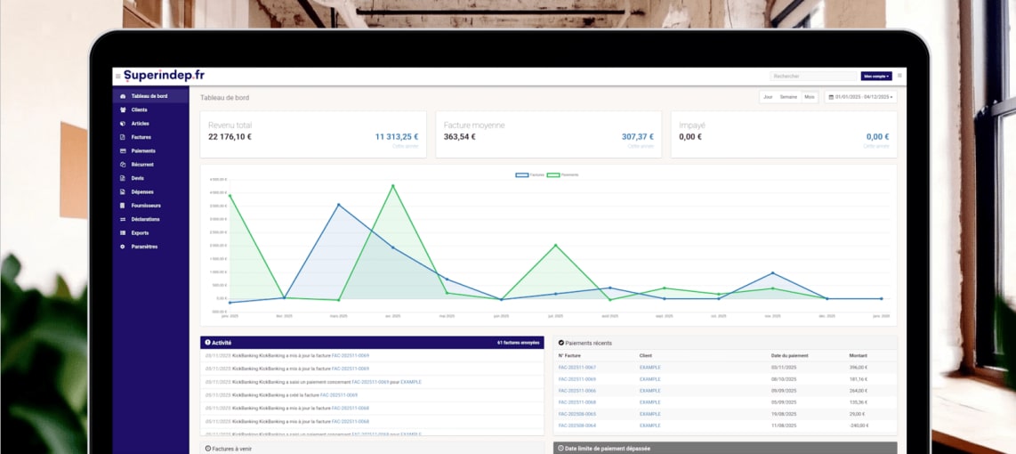This screenshot has height=454, width=1016.
Task: Switch chart grouping to Semaine
Action: pyautogui.click(x=788, y=97)
